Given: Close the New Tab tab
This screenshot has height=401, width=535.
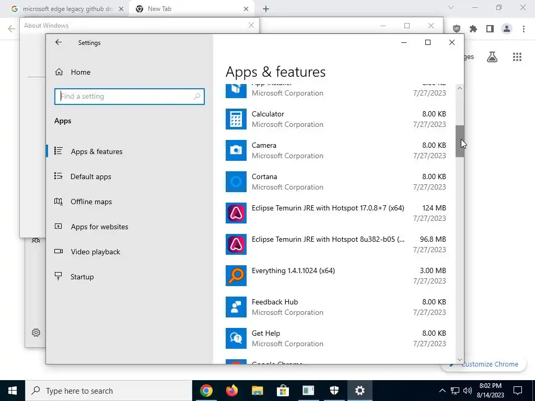Looking at the screenshot, I should [246, 9].
